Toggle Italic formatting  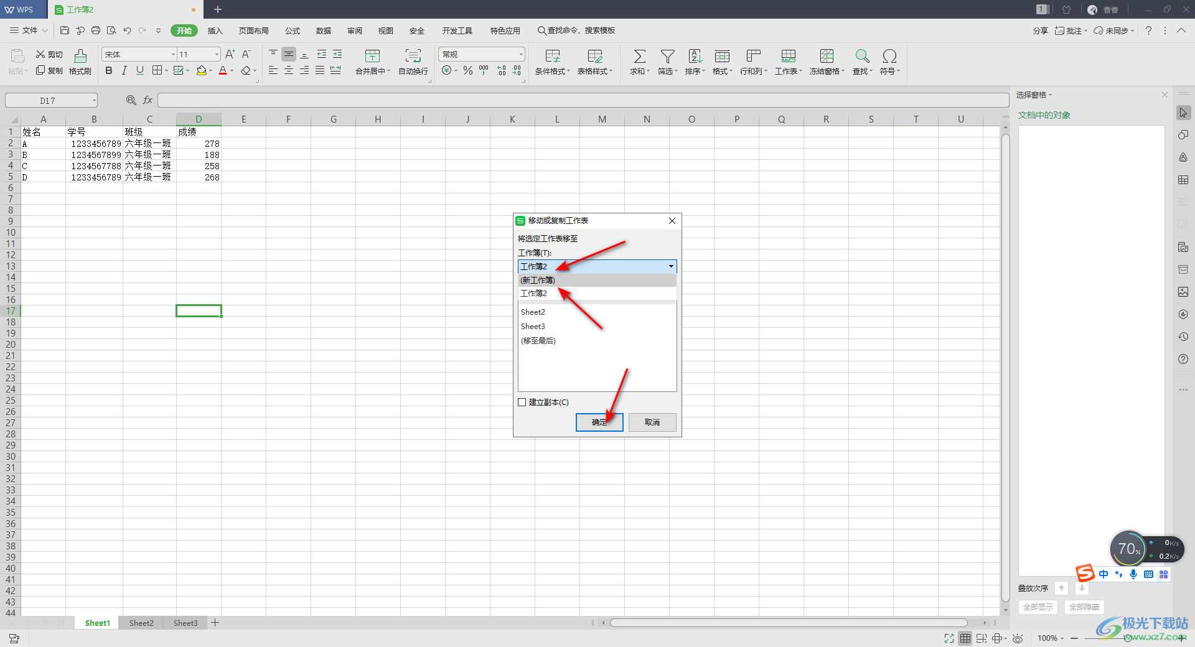pyautogui.click(x=124, y=70)
